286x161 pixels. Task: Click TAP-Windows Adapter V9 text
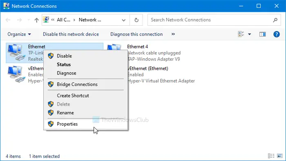coord(154,59)
